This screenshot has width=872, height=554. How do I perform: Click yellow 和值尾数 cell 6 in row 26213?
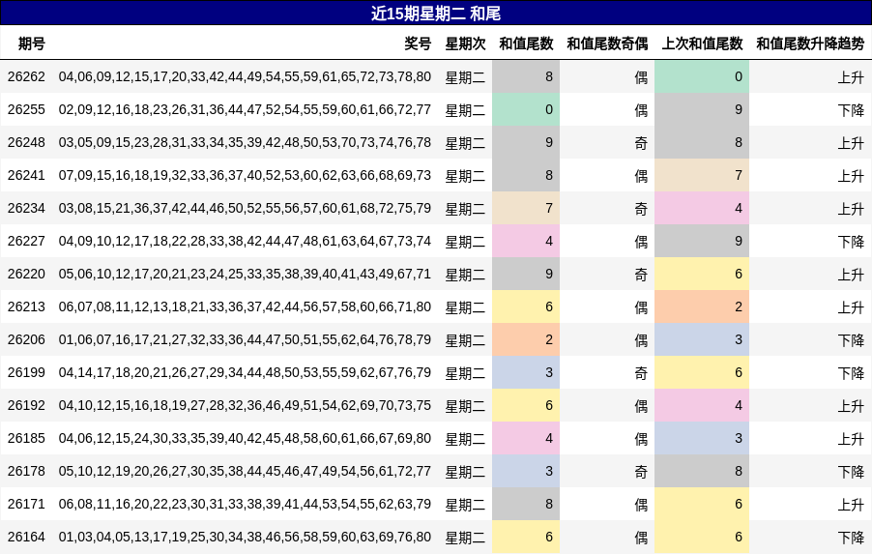click(x=526, y=306)
